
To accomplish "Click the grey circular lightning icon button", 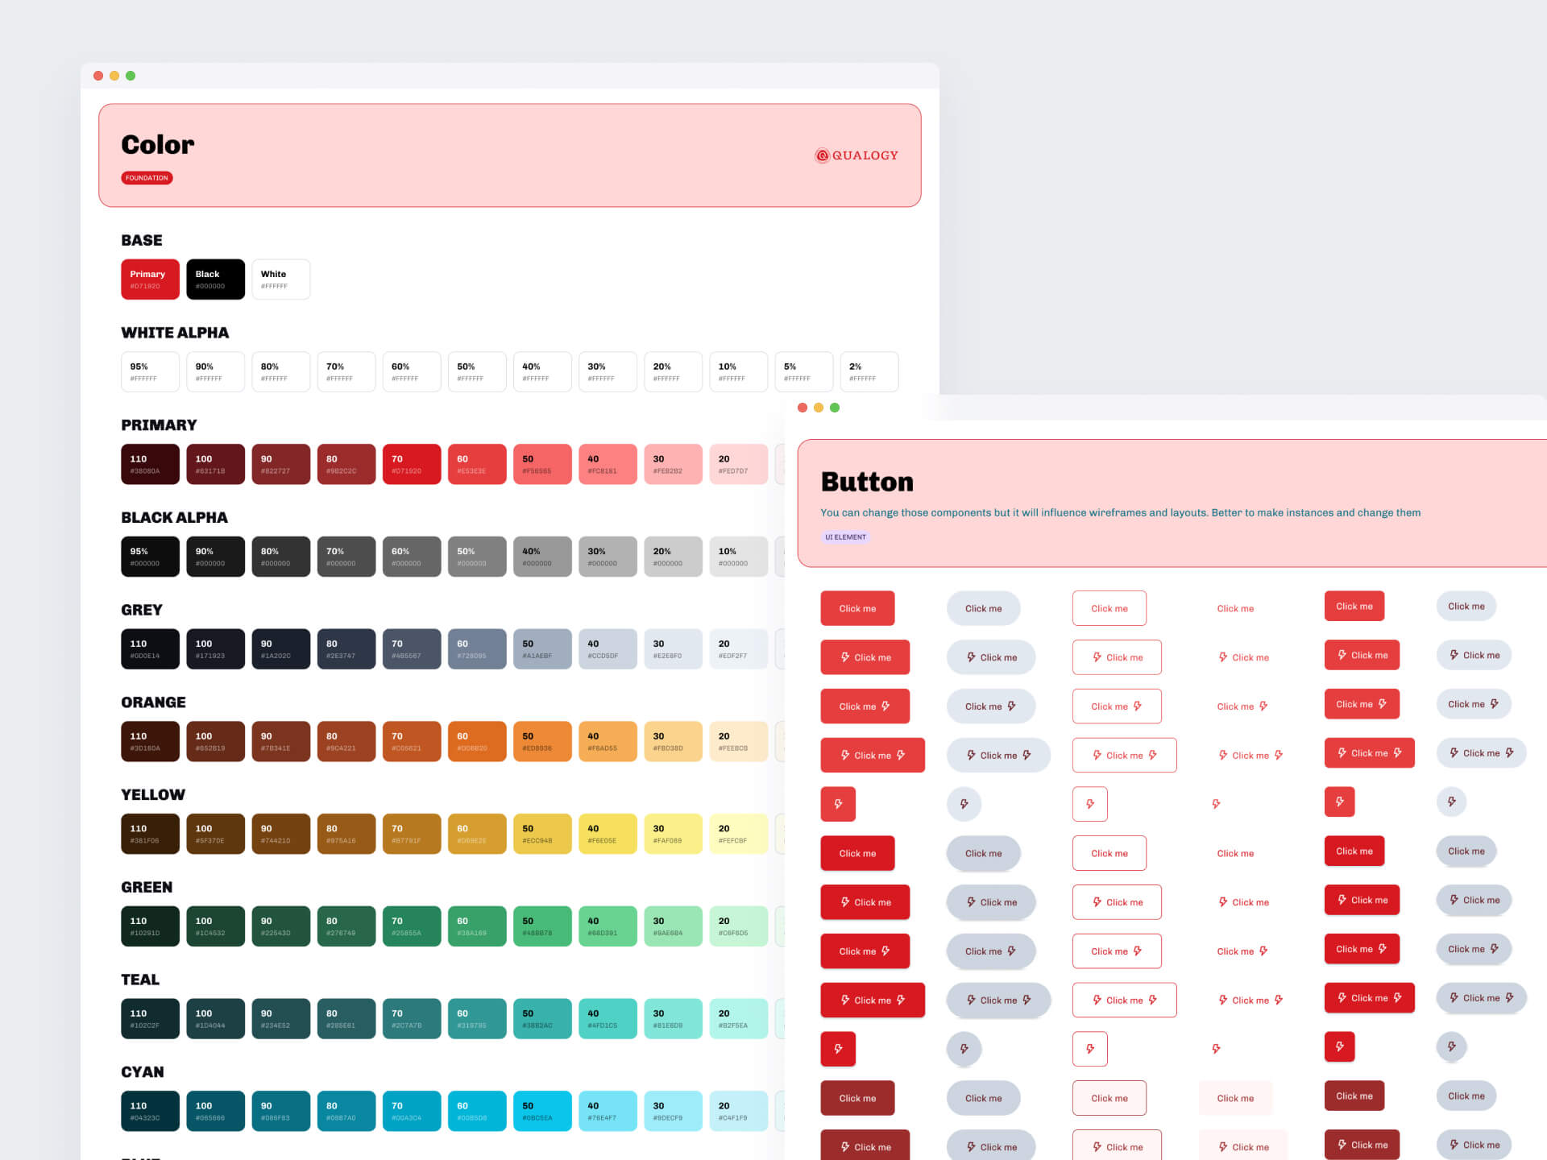I will pyautogui.click(x=964, y=803).
